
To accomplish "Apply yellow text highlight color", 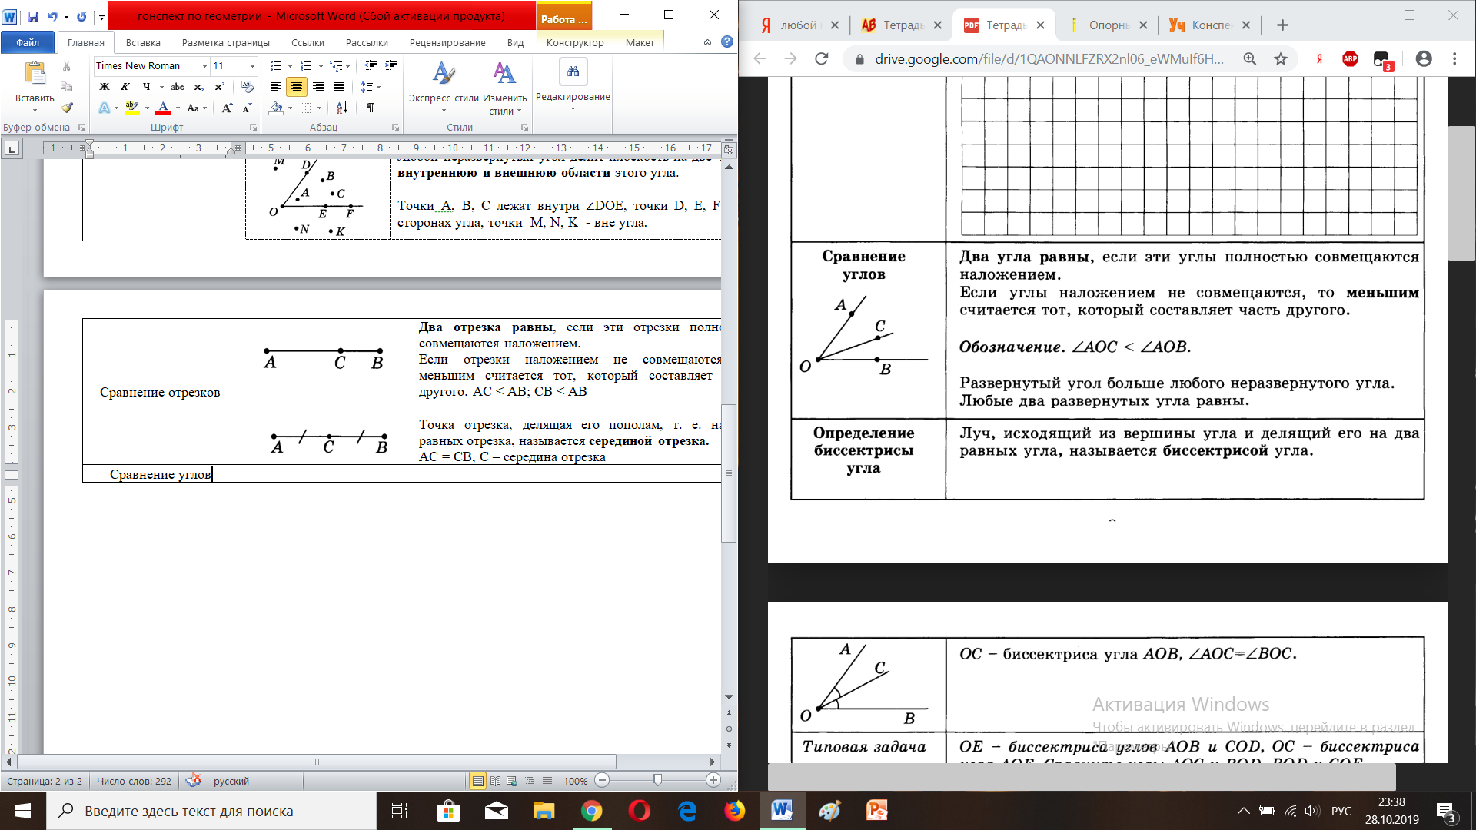I will click(x=132, y=108).
